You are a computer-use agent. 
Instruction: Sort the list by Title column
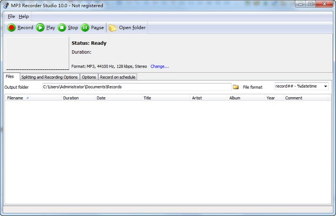point(166,98)
